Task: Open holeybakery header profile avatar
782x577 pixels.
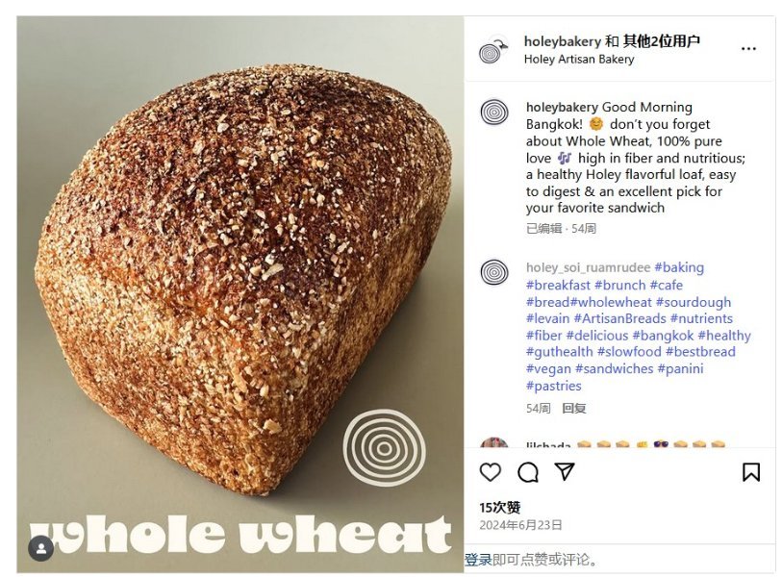Action: click(x=492, y=50)
